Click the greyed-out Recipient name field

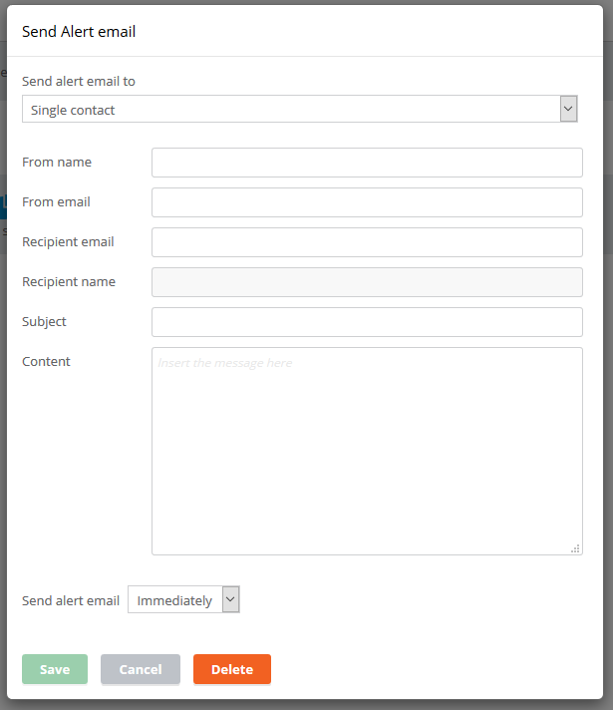click(x=367, y=282)
